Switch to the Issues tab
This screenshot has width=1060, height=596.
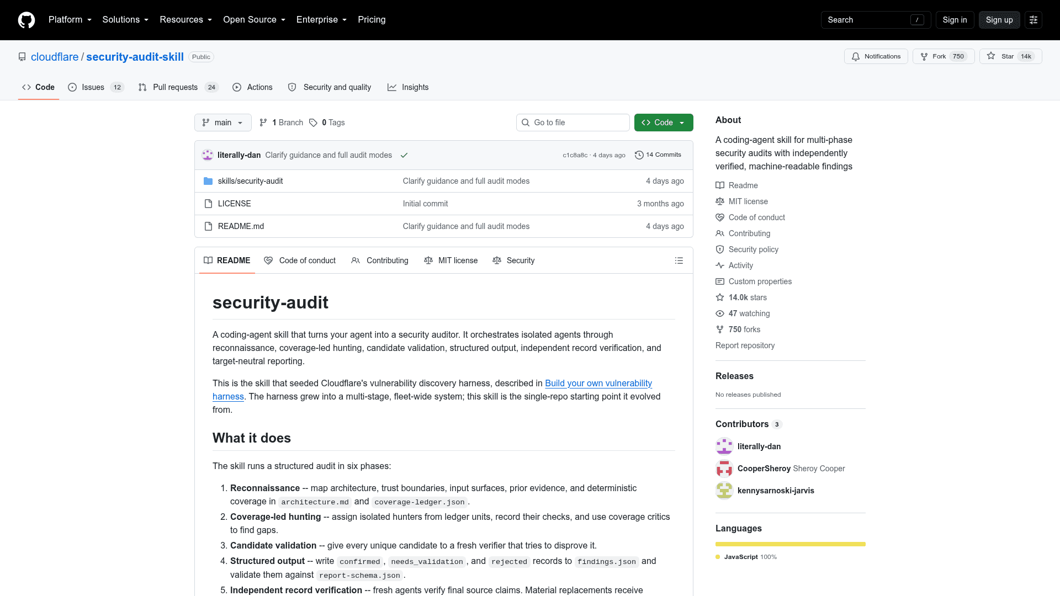(96, 87)
